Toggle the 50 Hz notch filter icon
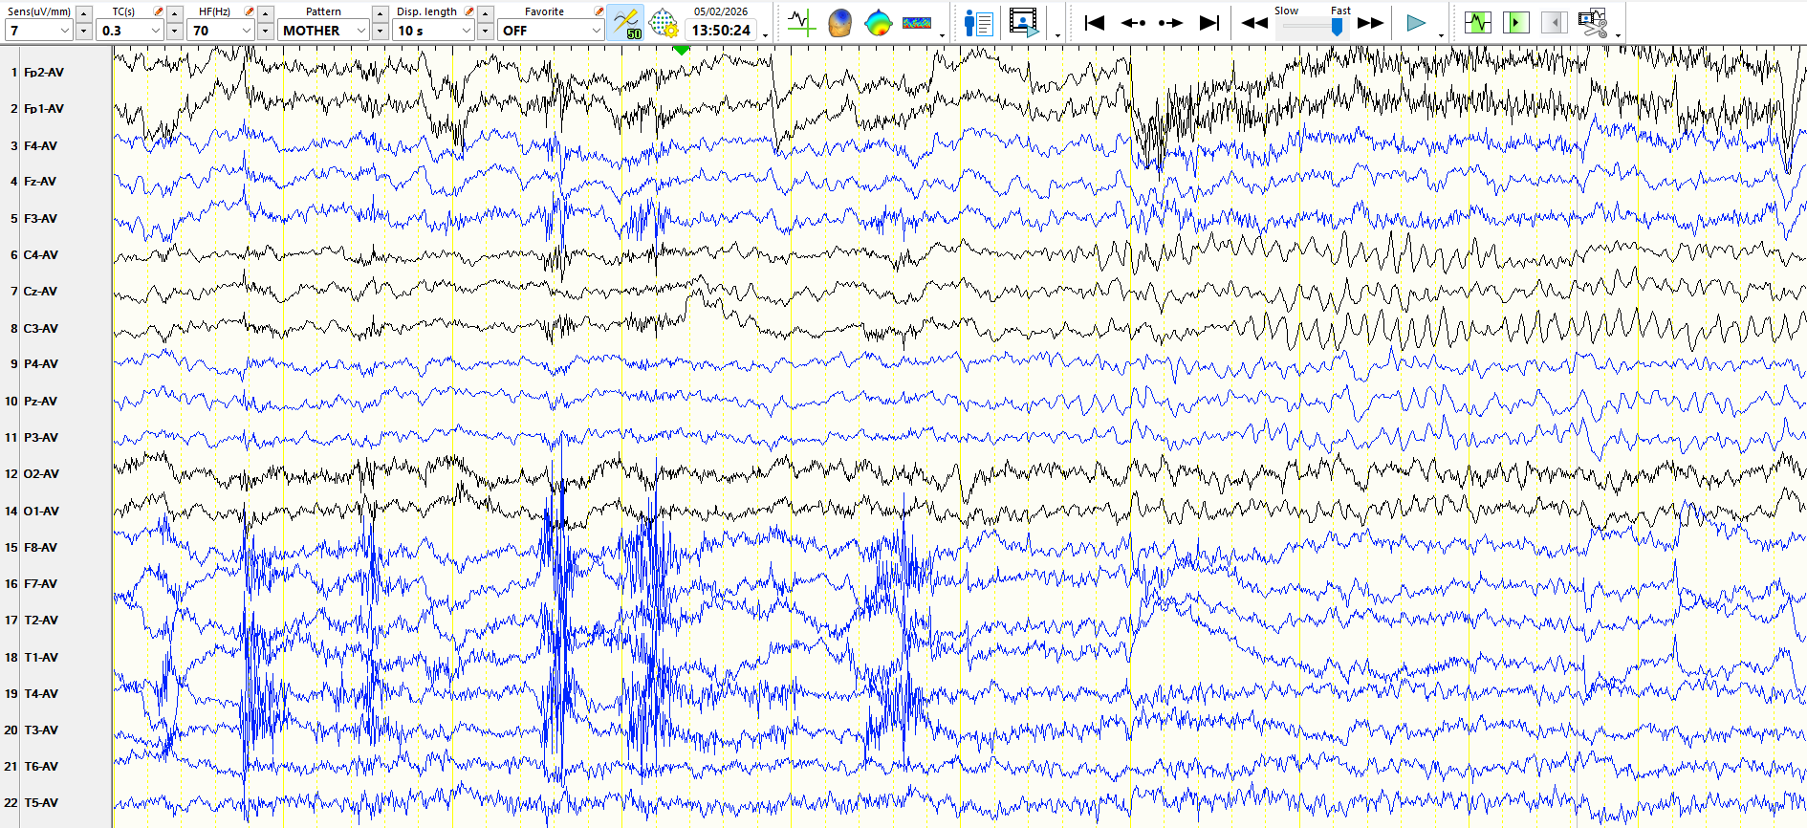The width and height of the screenshot is (1807, 828). coord(626,23)
